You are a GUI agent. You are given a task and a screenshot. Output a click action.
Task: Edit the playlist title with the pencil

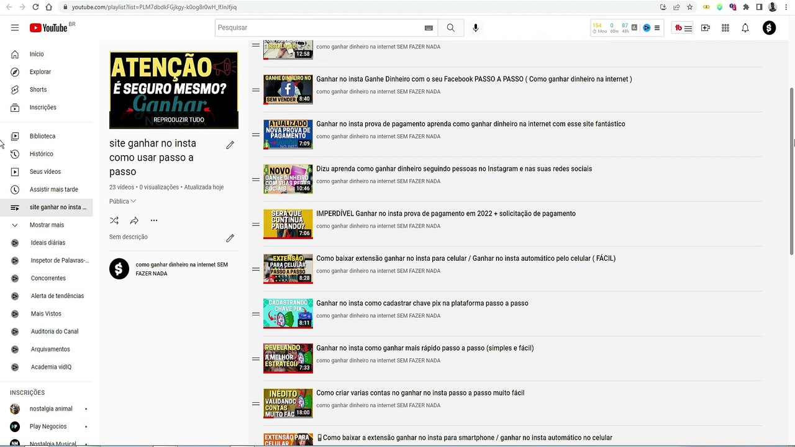pos(230,145)
